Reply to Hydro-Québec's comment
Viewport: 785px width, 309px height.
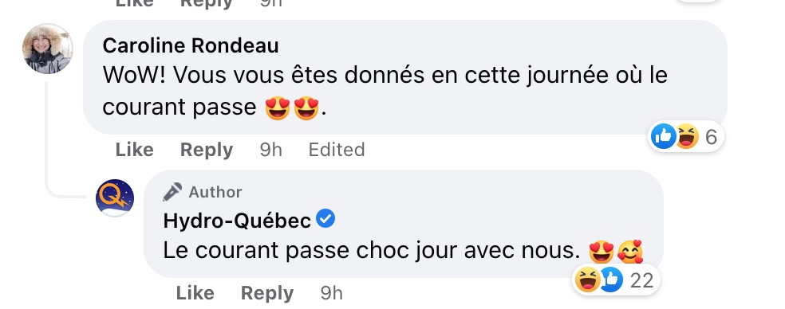pyautogui.click(x=266, y=293)
